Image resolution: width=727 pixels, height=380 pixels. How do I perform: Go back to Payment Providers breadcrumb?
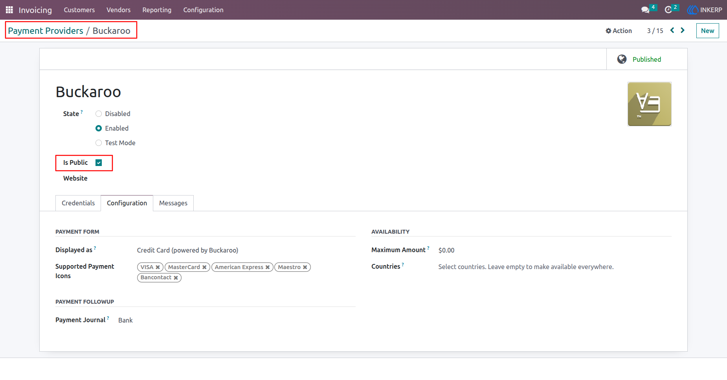(46, 31)
